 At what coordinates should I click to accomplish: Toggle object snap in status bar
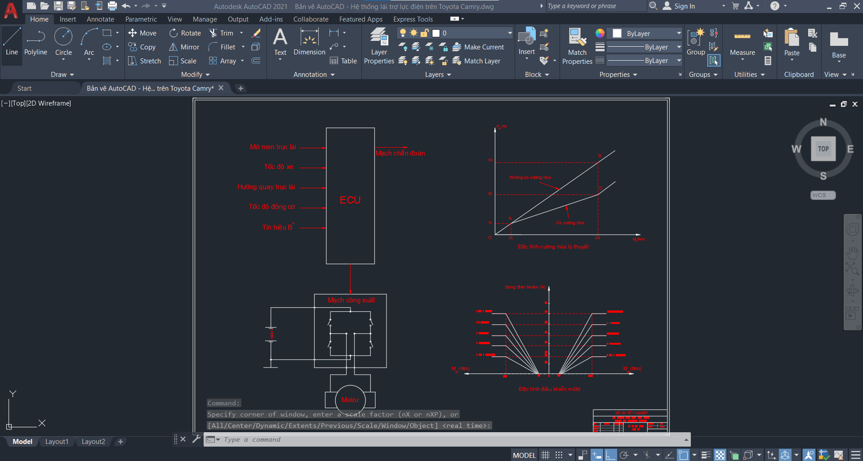(683, 455)
